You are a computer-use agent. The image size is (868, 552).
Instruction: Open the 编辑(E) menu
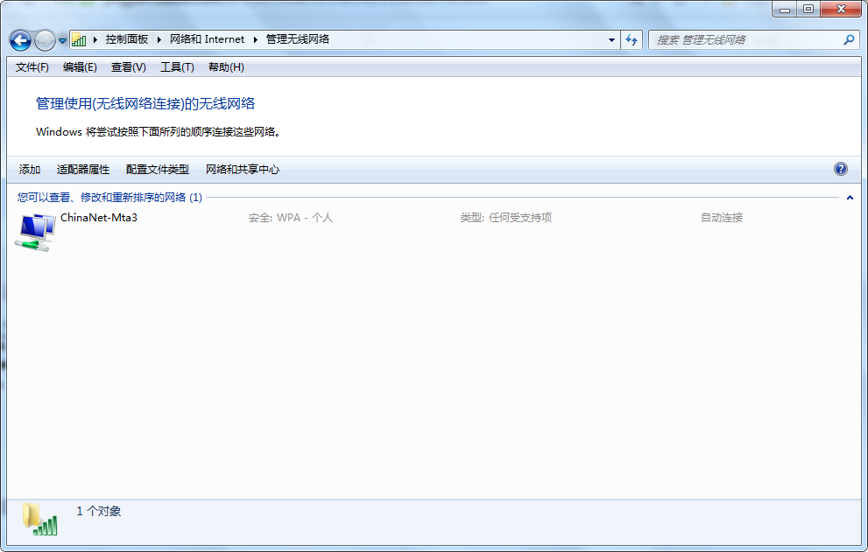(x=80, y=67)
